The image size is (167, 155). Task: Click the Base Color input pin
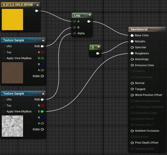click(x=132, y=36)
